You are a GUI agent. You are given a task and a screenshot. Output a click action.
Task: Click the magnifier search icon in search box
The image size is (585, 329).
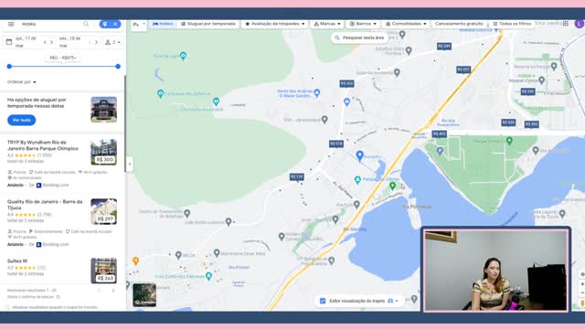86,24
